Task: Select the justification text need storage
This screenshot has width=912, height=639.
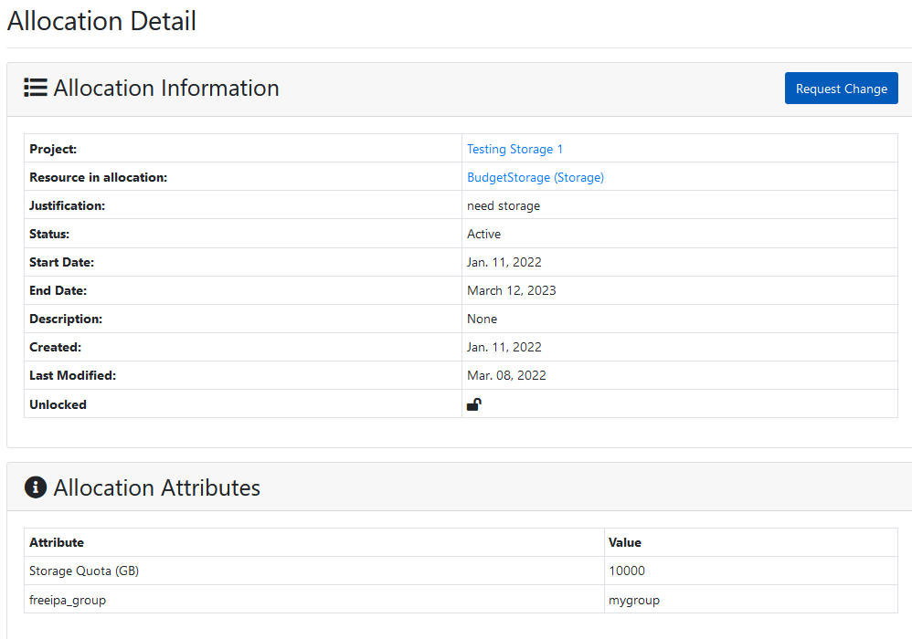Action: (504, 206)
